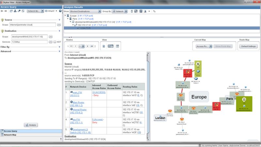Open the 19 (ACCESS) rule link
This screenshot has width=261, height=147.
99,92
